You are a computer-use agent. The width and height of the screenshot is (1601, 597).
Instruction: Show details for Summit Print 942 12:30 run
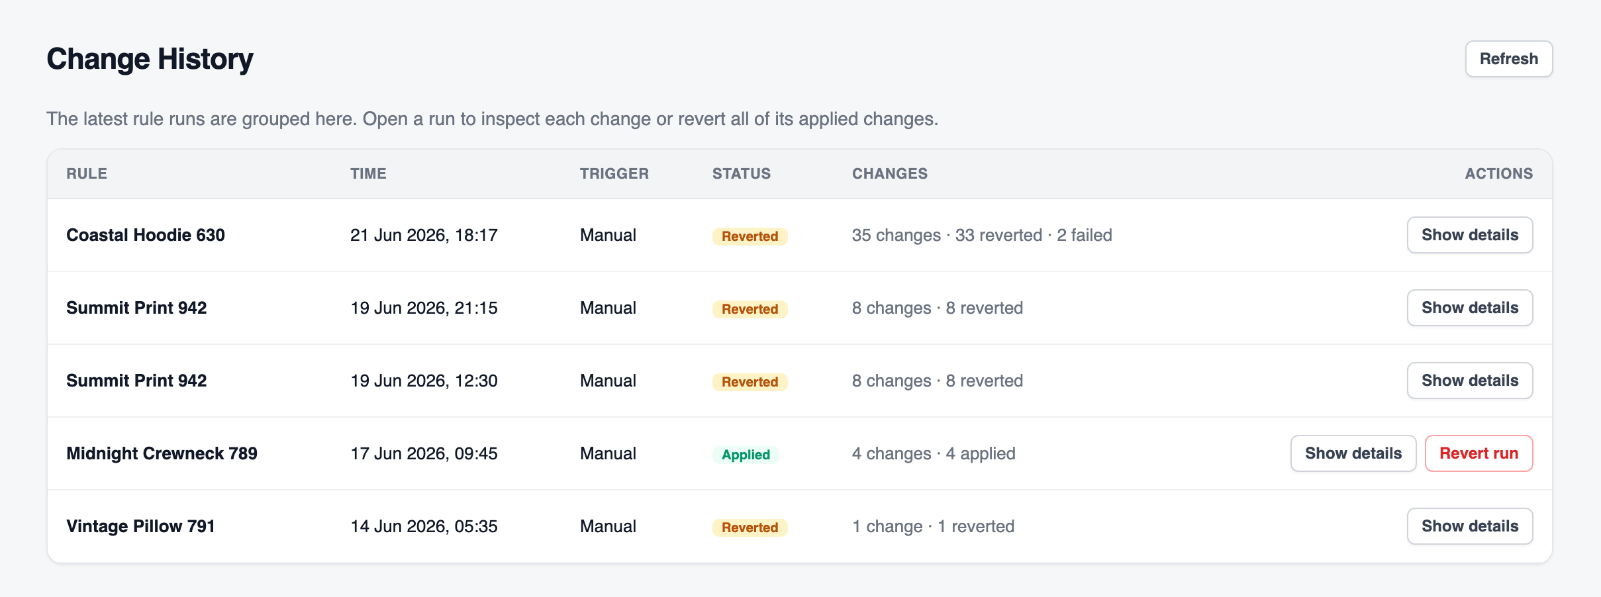click(x=1470, y=381)
